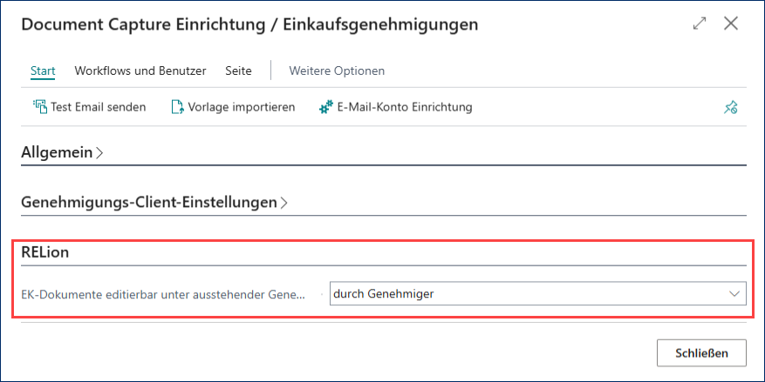Expand the Genehmigungs-Client-Einstellungen section
Viewport: 765px width, 382px height.
point(148,202)
